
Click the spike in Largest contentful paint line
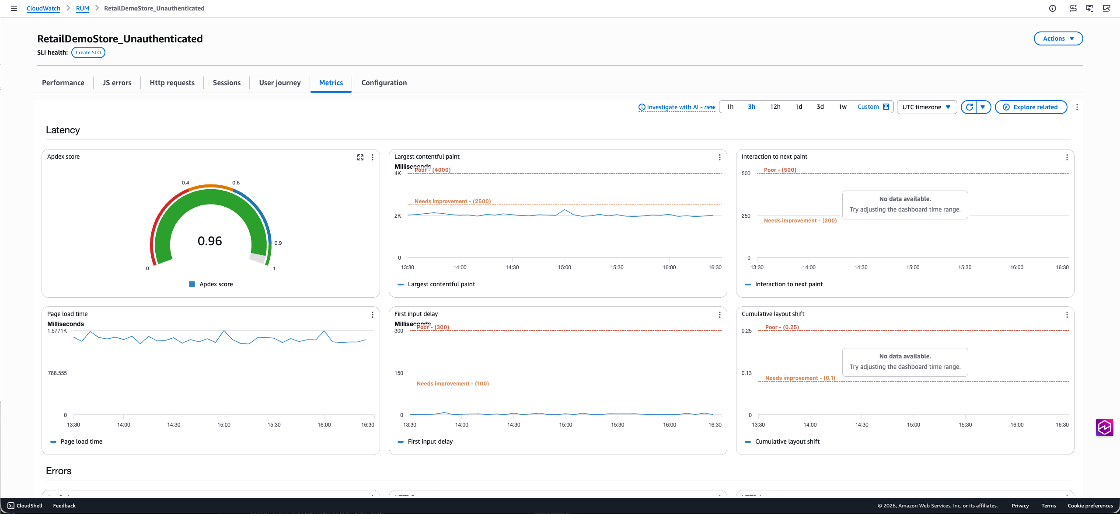[x=565, y=210]
